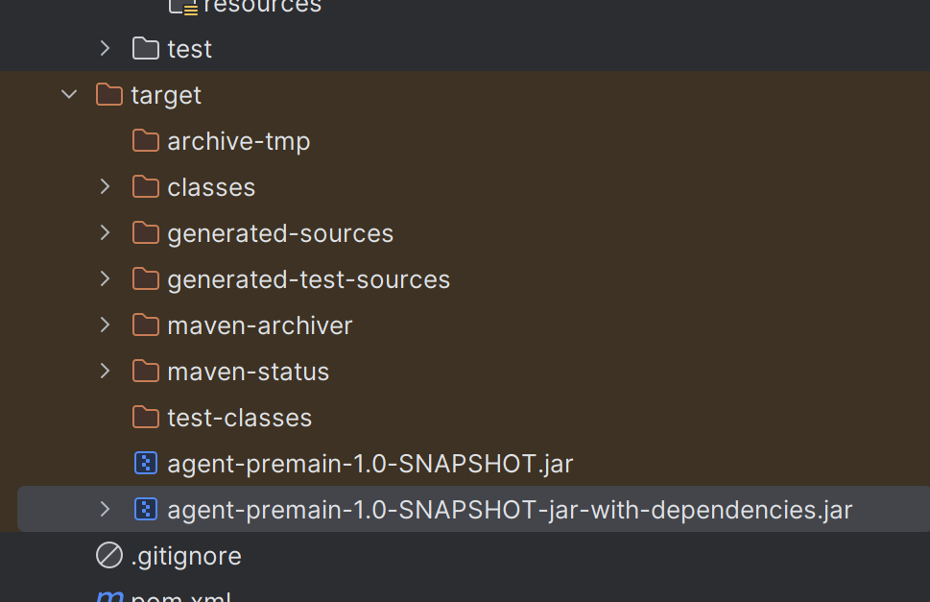Expand the maven-status folder arrow
The width and height of the screenshot is (930, 602).
[106, 372]
